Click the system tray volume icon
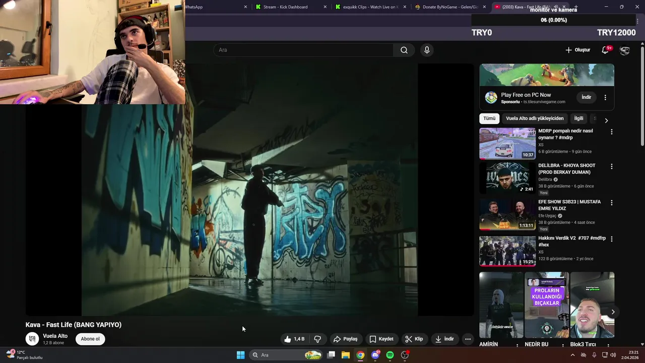Image resolution: width=645 pixels, height=363 pixels. 613,355
